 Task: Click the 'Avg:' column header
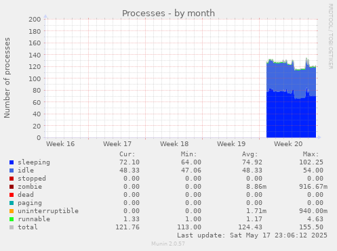click(250, 154)
